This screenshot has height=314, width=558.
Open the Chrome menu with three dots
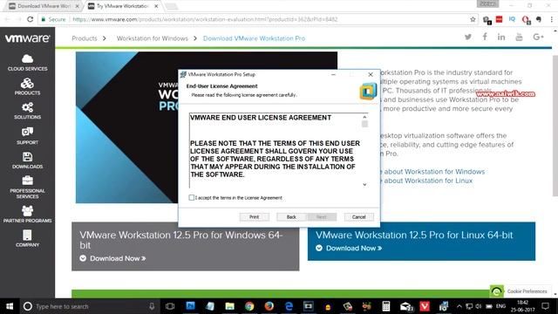point(552,19)
